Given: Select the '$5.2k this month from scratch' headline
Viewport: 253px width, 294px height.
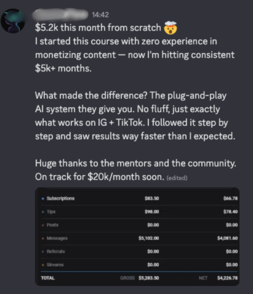Looking at the screenshot, I should click(x=98, y=28).
